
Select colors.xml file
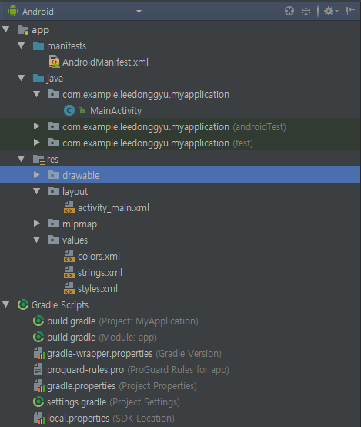click(99, 256)
